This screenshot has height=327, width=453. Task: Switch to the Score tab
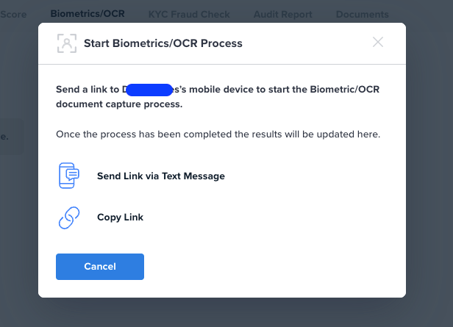pos(14,14)
